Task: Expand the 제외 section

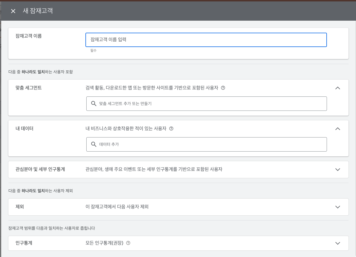Action: point(338,207)
